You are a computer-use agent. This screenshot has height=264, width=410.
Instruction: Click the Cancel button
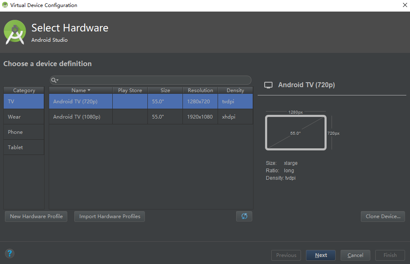tap(355, 255)
